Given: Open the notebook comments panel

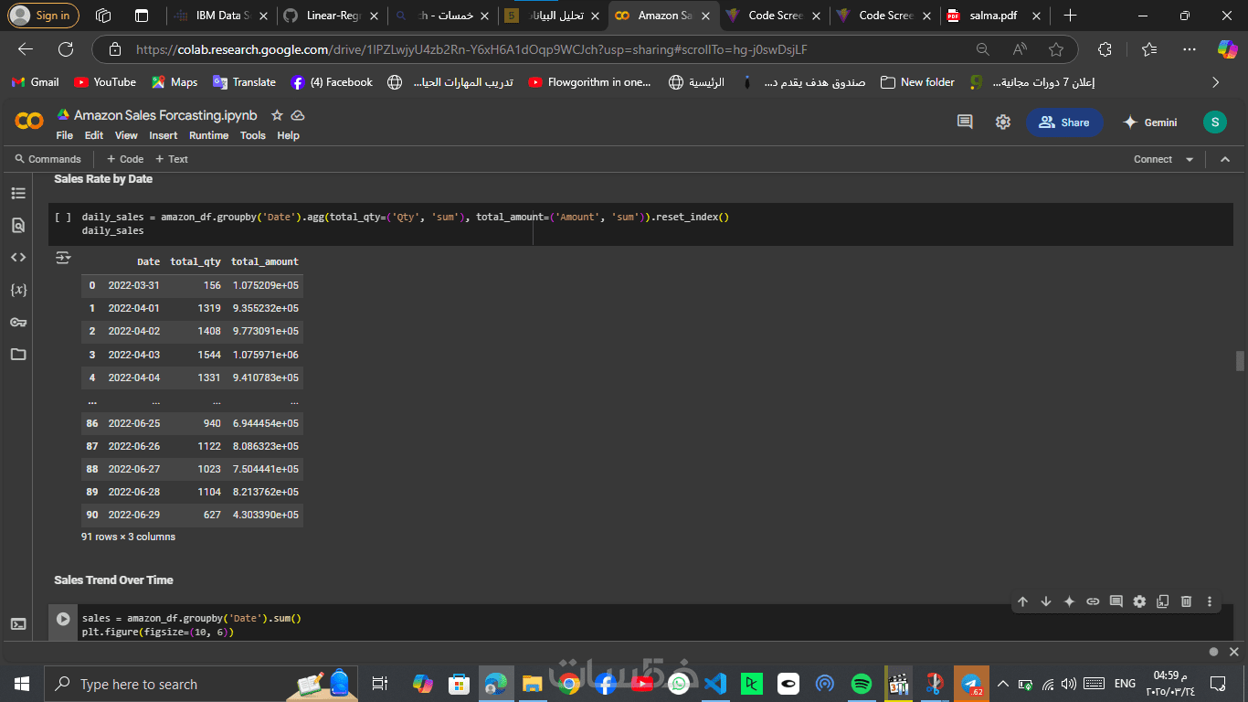Looking at the screenshot, I should pyautogui.click(x=965, y=122).
